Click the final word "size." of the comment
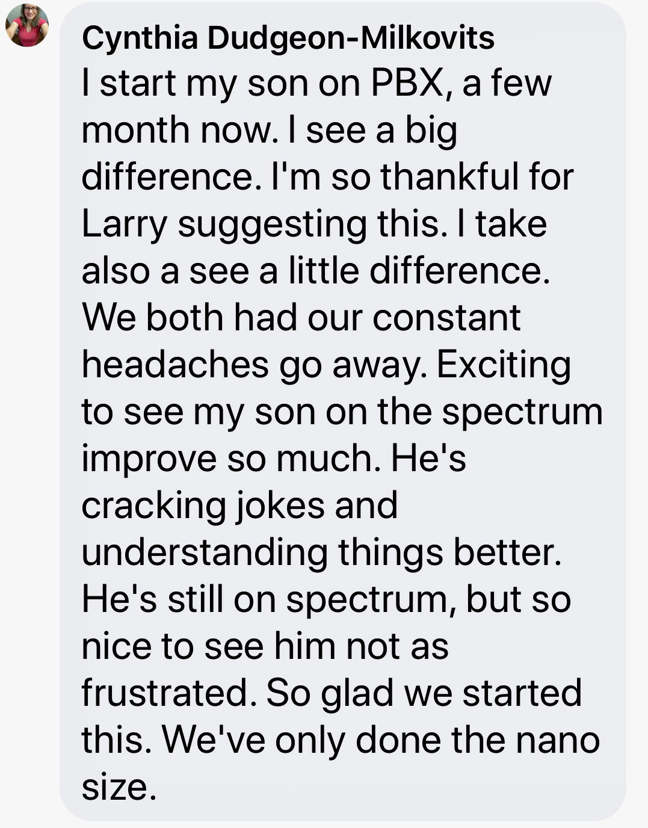The height and width of the screenshot is (828, 648). pos(119,787)
